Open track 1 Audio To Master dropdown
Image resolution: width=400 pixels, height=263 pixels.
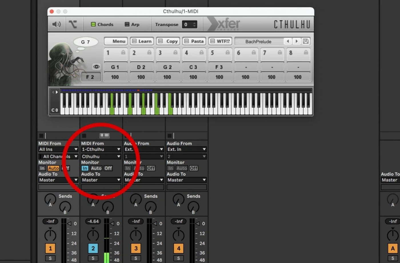pos(58,180)
